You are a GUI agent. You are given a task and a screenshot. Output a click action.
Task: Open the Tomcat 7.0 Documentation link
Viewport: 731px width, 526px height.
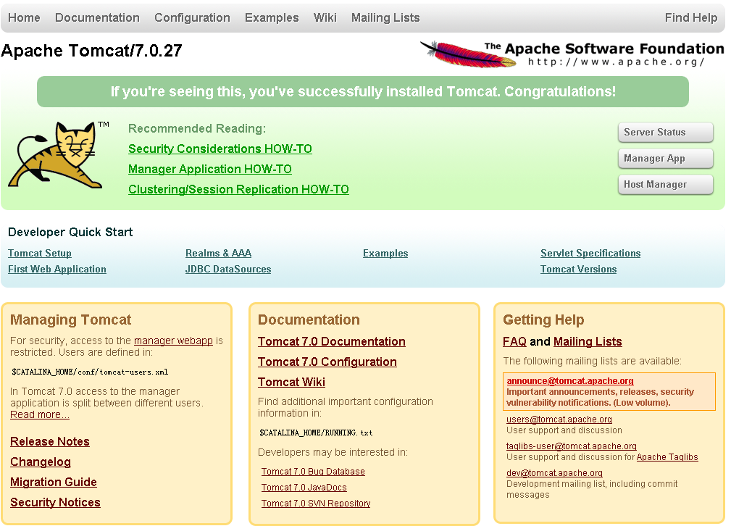[x=332, y=342]
